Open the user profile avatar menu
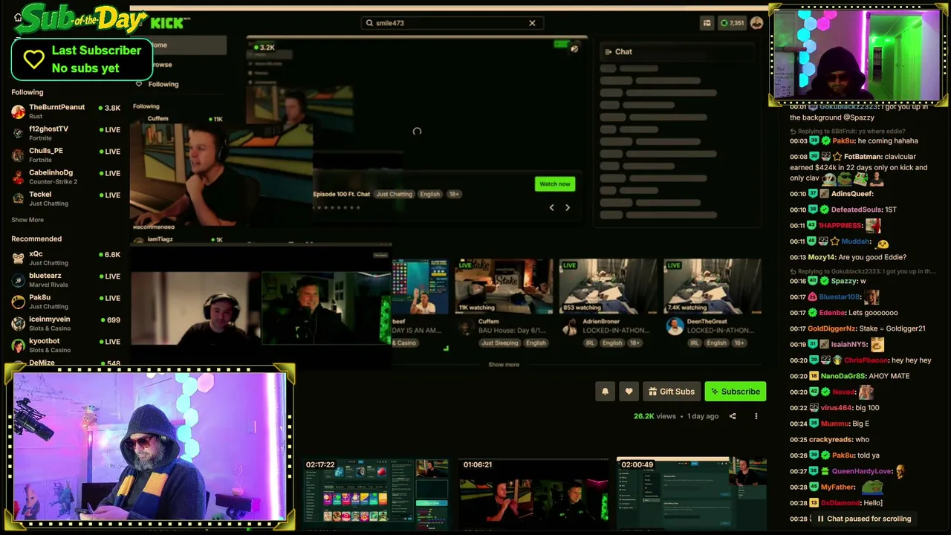This screenshot has width=951, height=535. 756,23
